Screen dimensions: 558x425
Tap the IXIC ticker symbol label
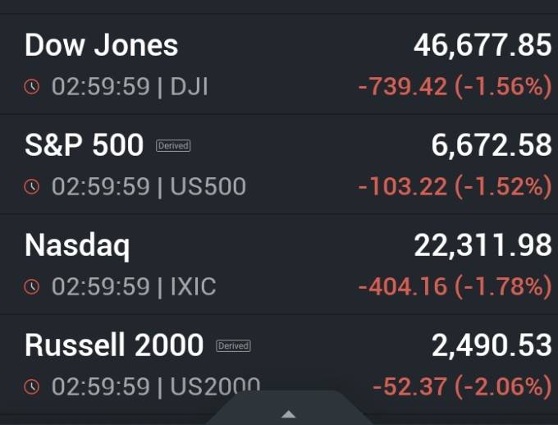pyautogui.click(x=193, y=286)
